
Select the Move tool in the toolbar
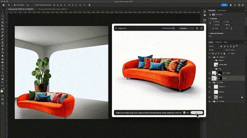(x=2, y=13)
